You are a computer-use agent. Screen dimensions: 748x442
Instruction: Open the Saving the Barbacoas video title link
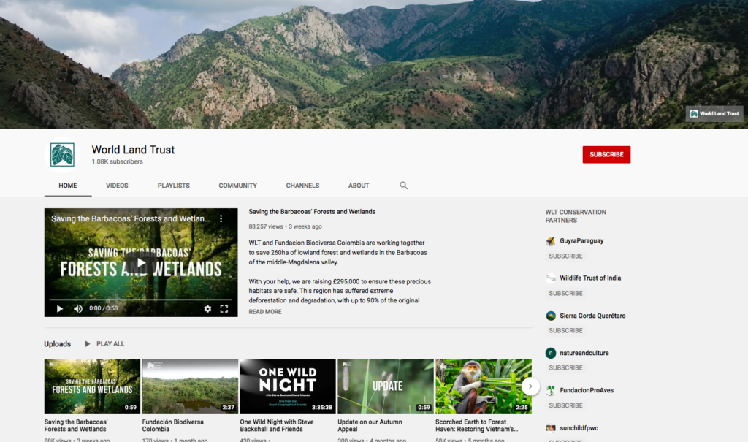click(x=312, y=210)
